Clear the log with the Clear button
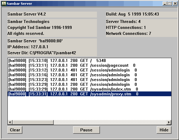Viewport: 179px width, 140px height. click(15, 130)
